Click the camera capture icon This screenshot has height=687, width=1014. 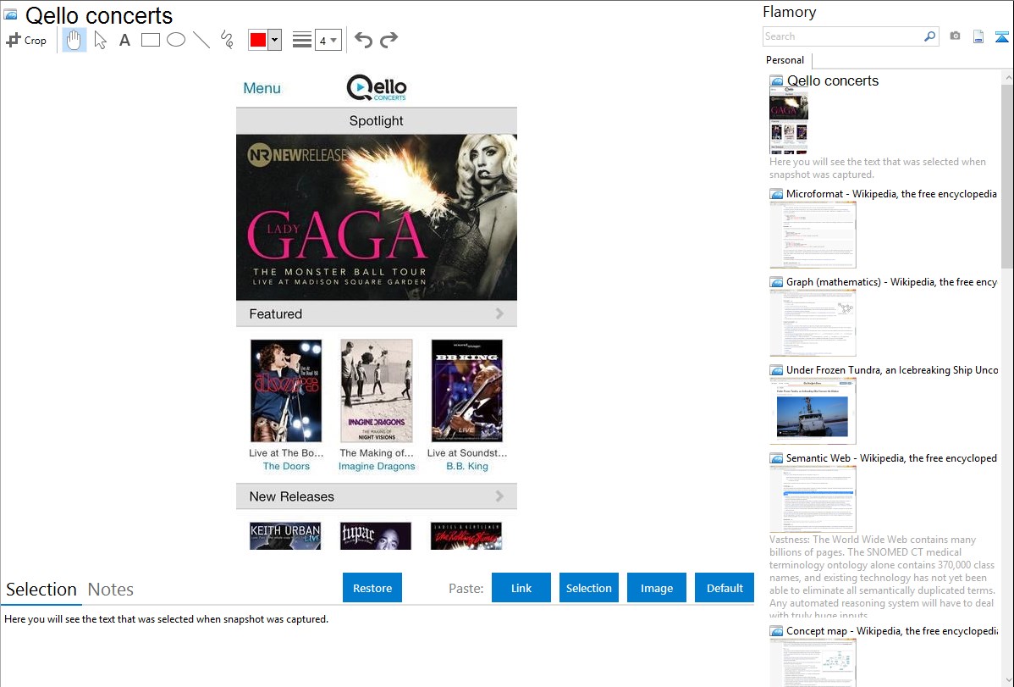[x=955, y=36]
